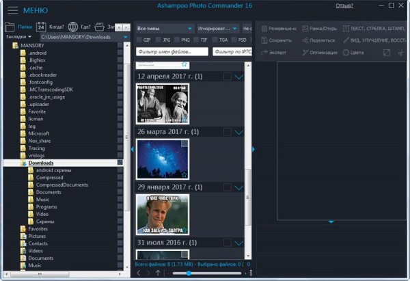
Task: Click the Отзыв? feedback link
Action: [x=344, y=6]
